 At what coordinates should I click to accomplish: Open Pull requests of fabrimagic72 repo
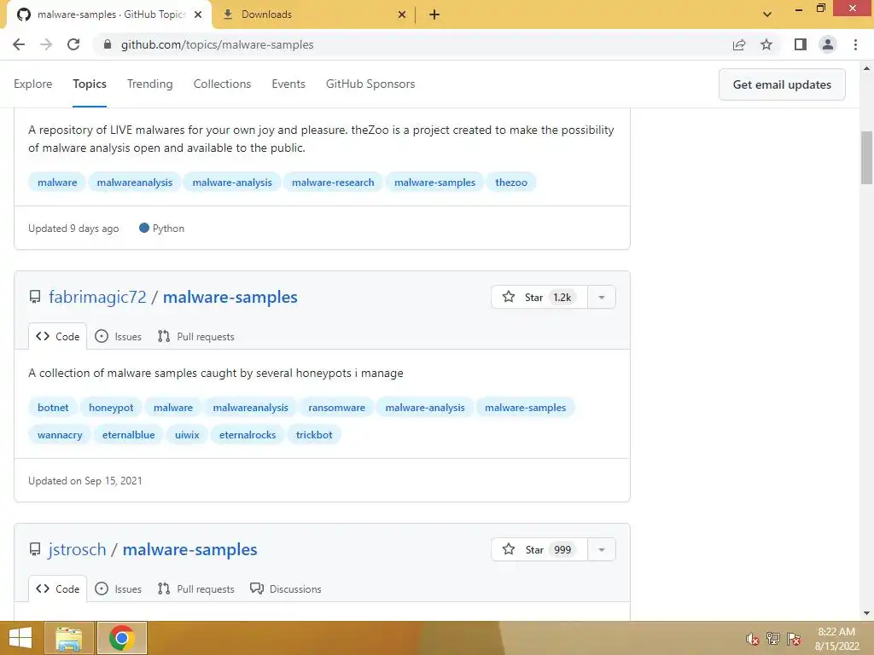click(x=196, y=336)
